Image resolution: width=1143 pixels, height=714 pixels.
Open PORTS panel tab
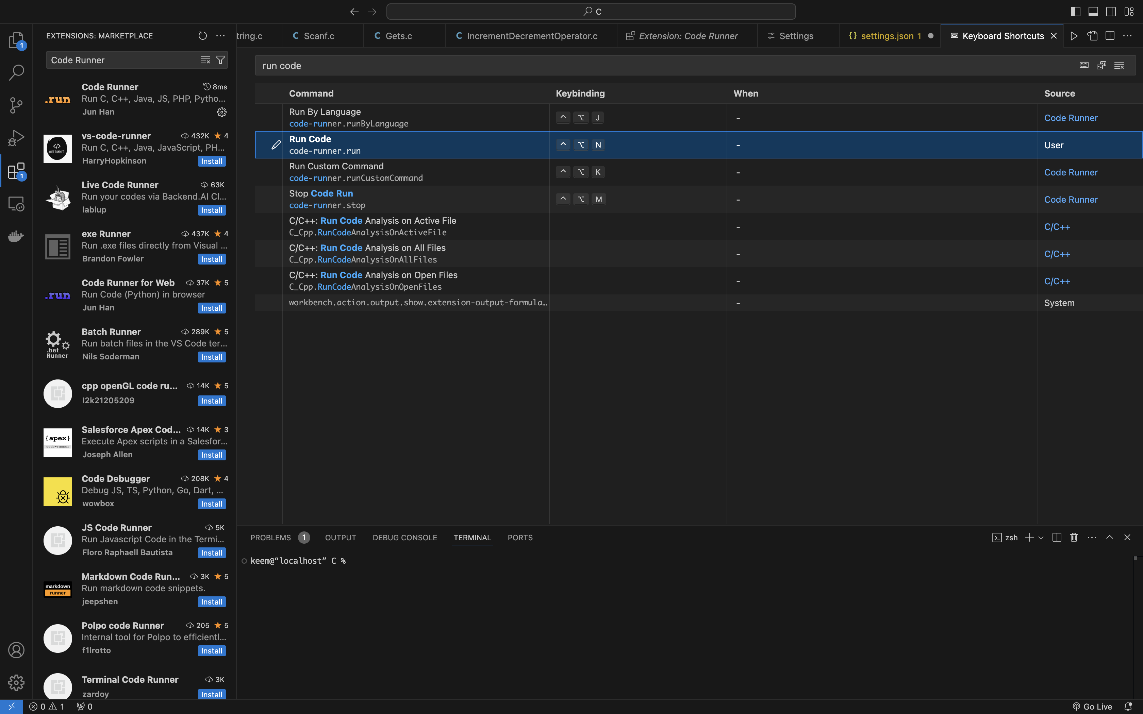pos(520,538)
